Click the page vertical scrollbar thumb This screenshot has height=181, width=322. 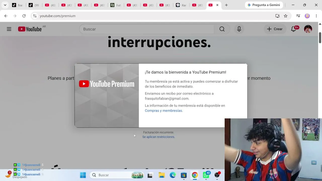(x=320, y=37)
